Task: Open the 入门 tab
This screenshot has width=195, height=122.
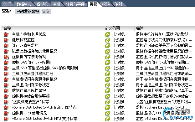Action: (7, 4)
